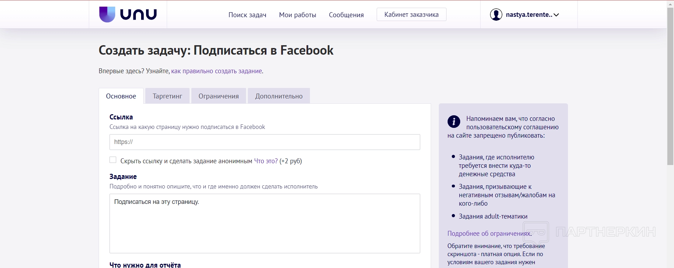Image resolution: width=674 pixels, height=268 pixels.
Task: Open Сообщения from the top navigation
Action: coord(346,15)
